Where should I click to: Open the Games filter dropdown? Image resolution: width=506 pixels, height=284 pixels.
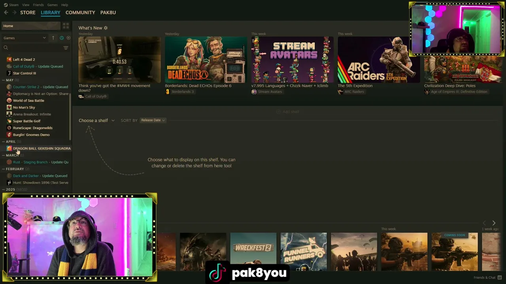pyautogui.click(x=25, y=38)
